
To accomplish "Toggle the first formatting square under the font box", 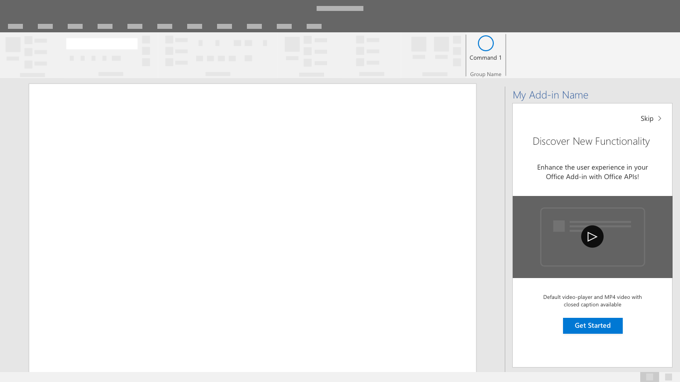I will [x=72, y=58].
